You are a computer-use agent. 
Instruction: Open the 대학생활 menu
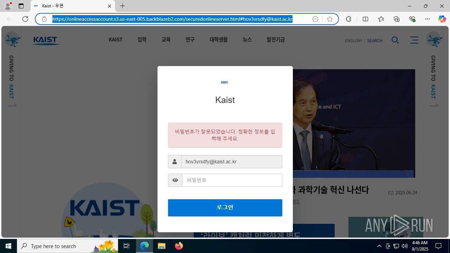point(219,40)
